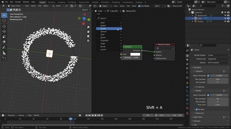231x129 pixels.
Task: Open the viewport Options button
Action: (86, 10)
